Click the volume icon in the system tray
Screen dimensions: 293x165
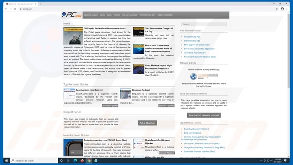271,161
